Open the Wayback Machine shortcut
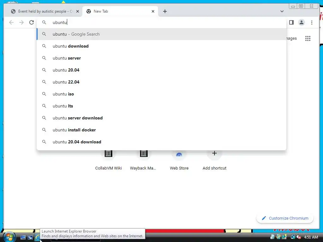 pos(144,160)
